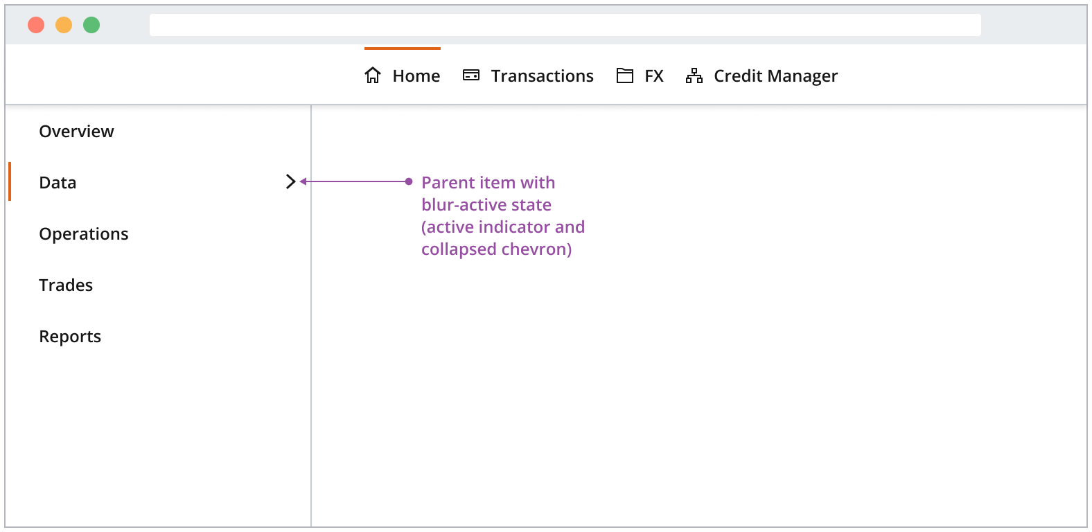Open Overview in the sidebar
The width and height of the screenshot is (1092, 532).
[x=76, y=132]
